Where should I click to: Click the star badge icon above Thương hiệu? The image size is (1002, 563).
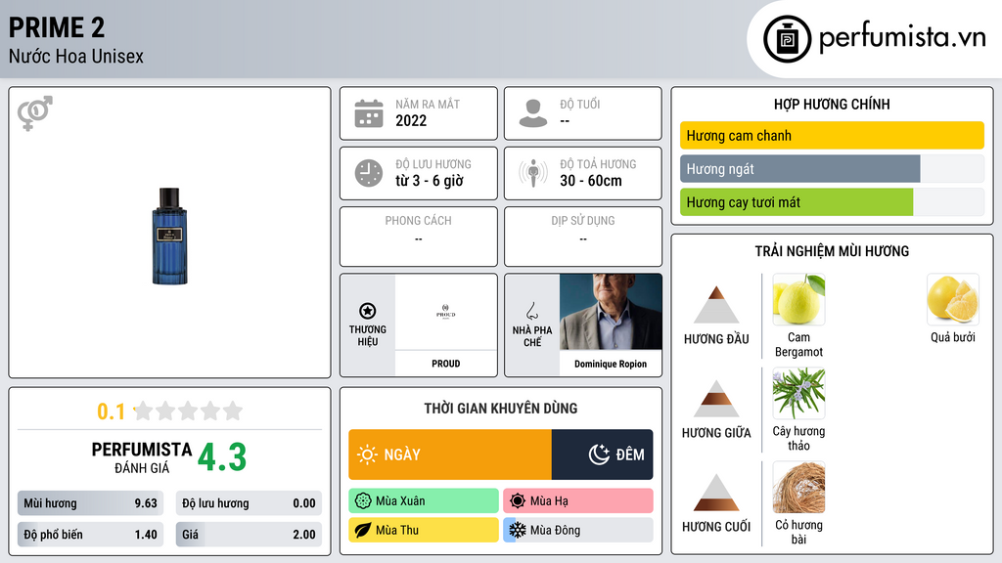(x=368, y=311)
